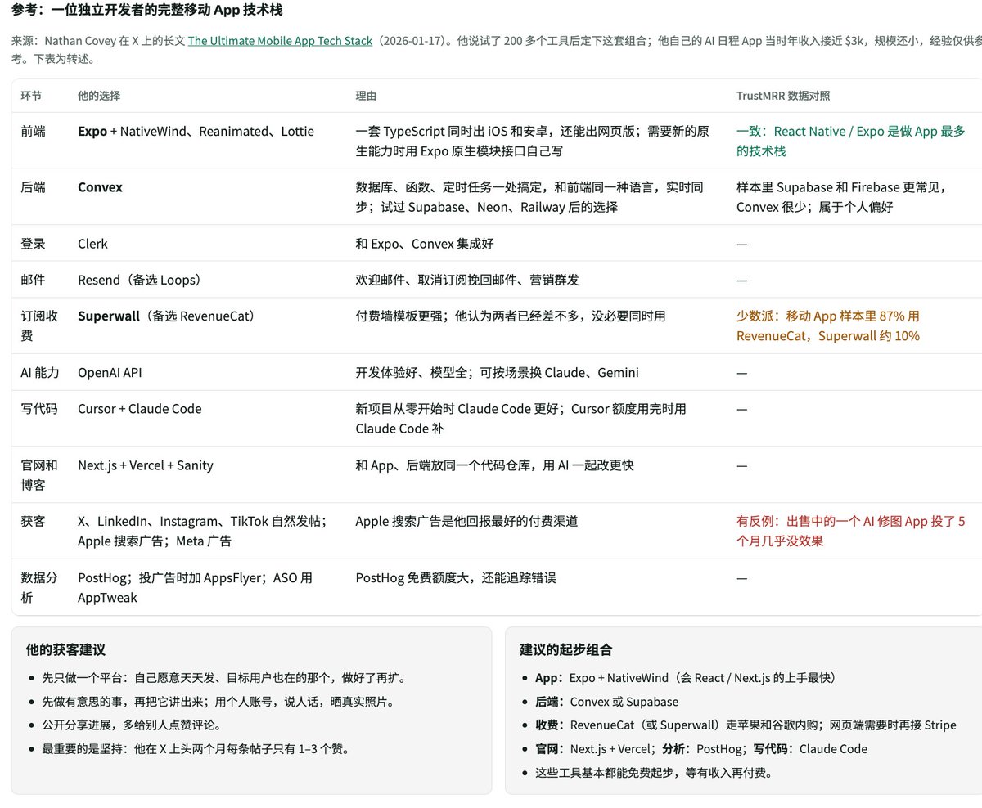Click the orange "少数派：移动 App 样本里 87%" text
This screenshot has height=808, width=982.
[828, 325]
